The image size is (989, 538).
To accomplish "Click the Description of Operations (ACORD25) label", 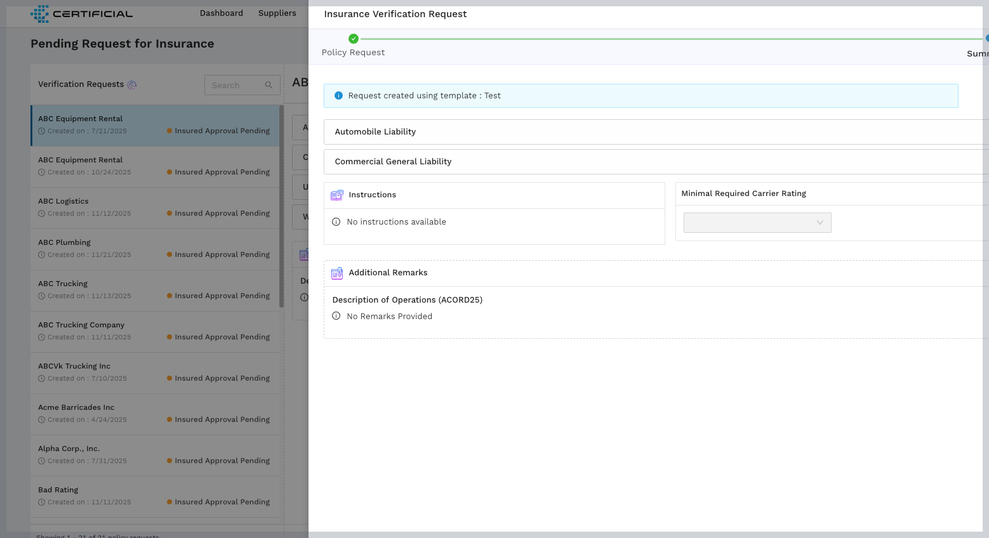I will click(408, 300).
